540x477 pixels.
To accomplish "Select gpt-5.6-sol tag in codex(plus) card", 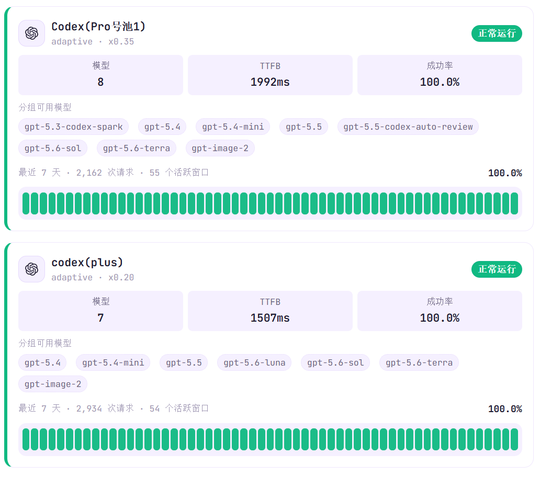I will [335, 362].
